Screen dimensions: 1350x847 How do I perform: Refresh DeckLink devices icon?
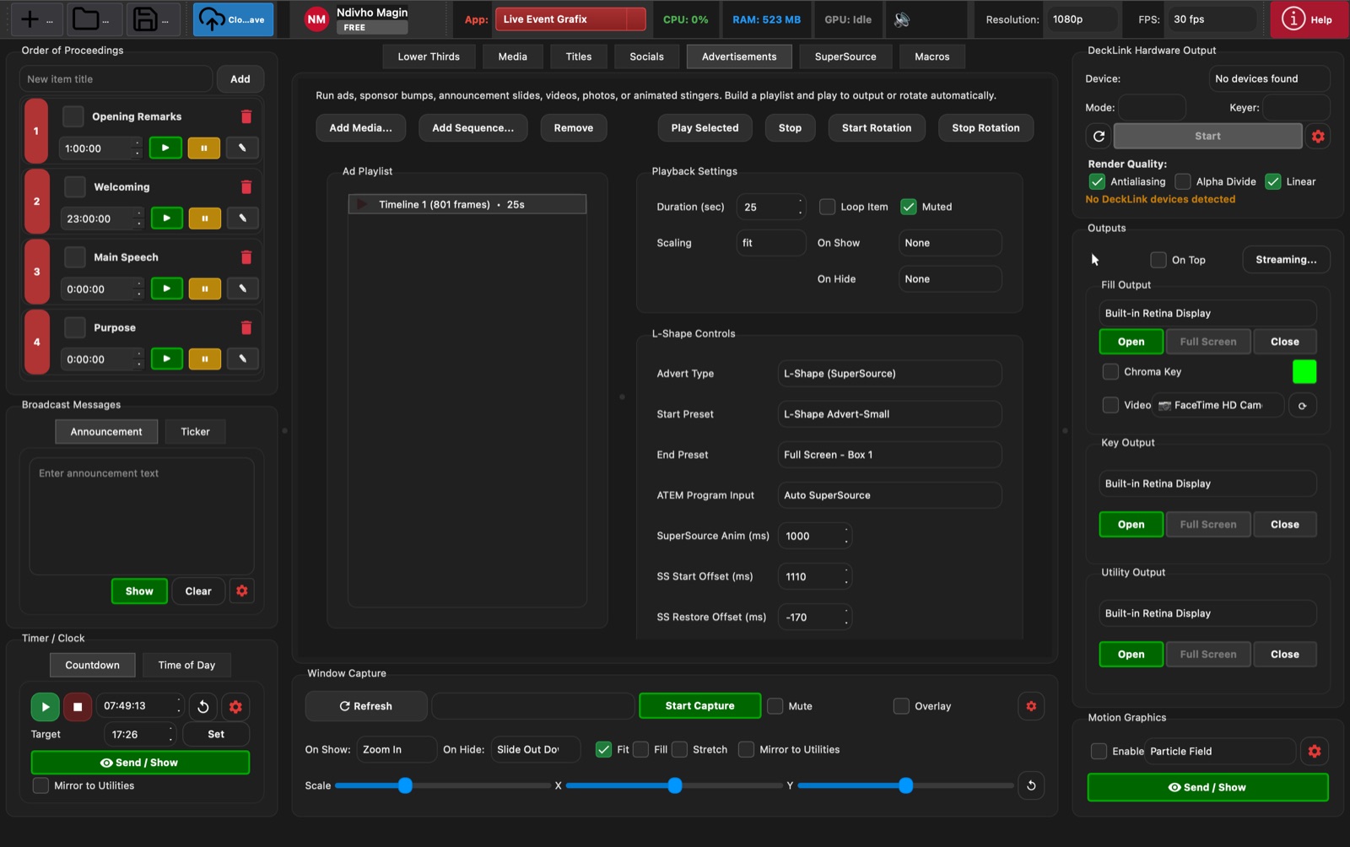1099,136
